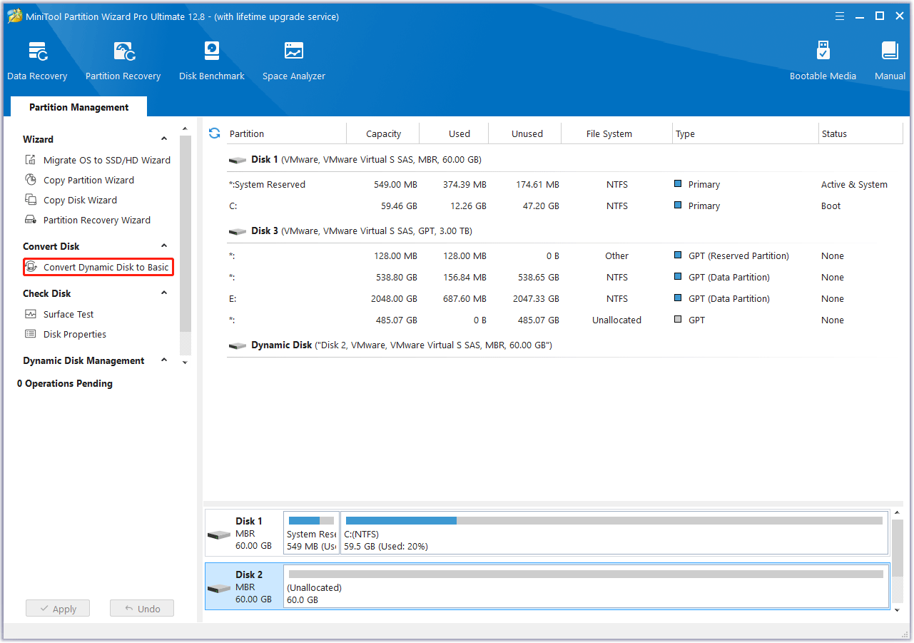
Task: Select the unallocated space on Disk 2
Action: pos(587,587)
